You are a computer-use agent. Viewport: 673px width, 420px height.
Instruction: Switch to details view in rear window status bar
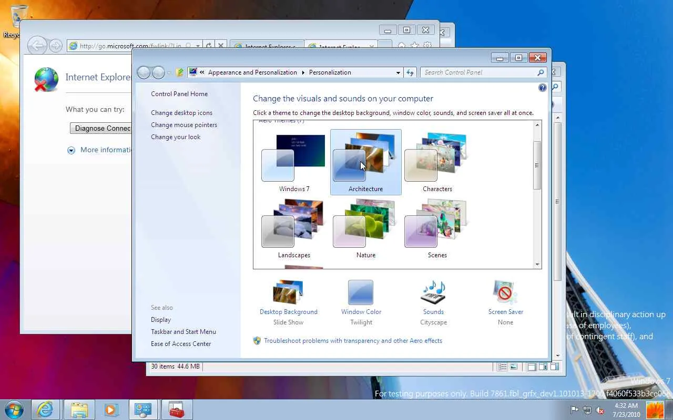[503, 367]
